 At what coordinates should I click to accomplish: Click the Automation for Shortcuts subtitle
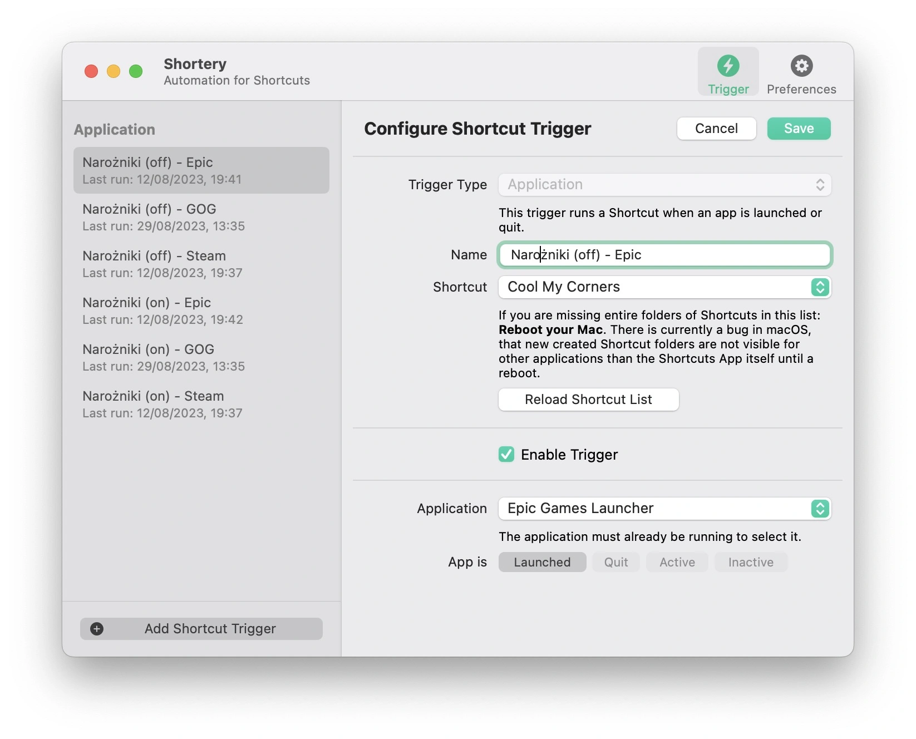click(237, 80)
